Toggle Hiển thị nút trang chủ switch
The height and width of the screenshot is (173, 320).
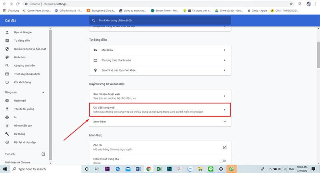coord(223,161)
